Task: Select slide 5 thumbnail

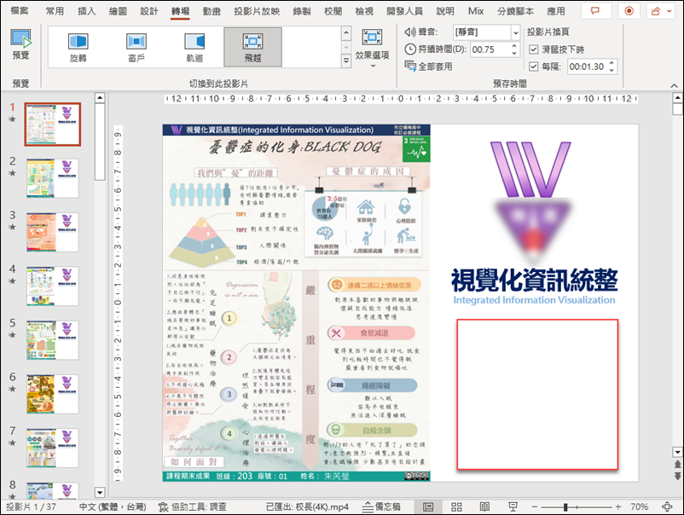Action: 52,340
